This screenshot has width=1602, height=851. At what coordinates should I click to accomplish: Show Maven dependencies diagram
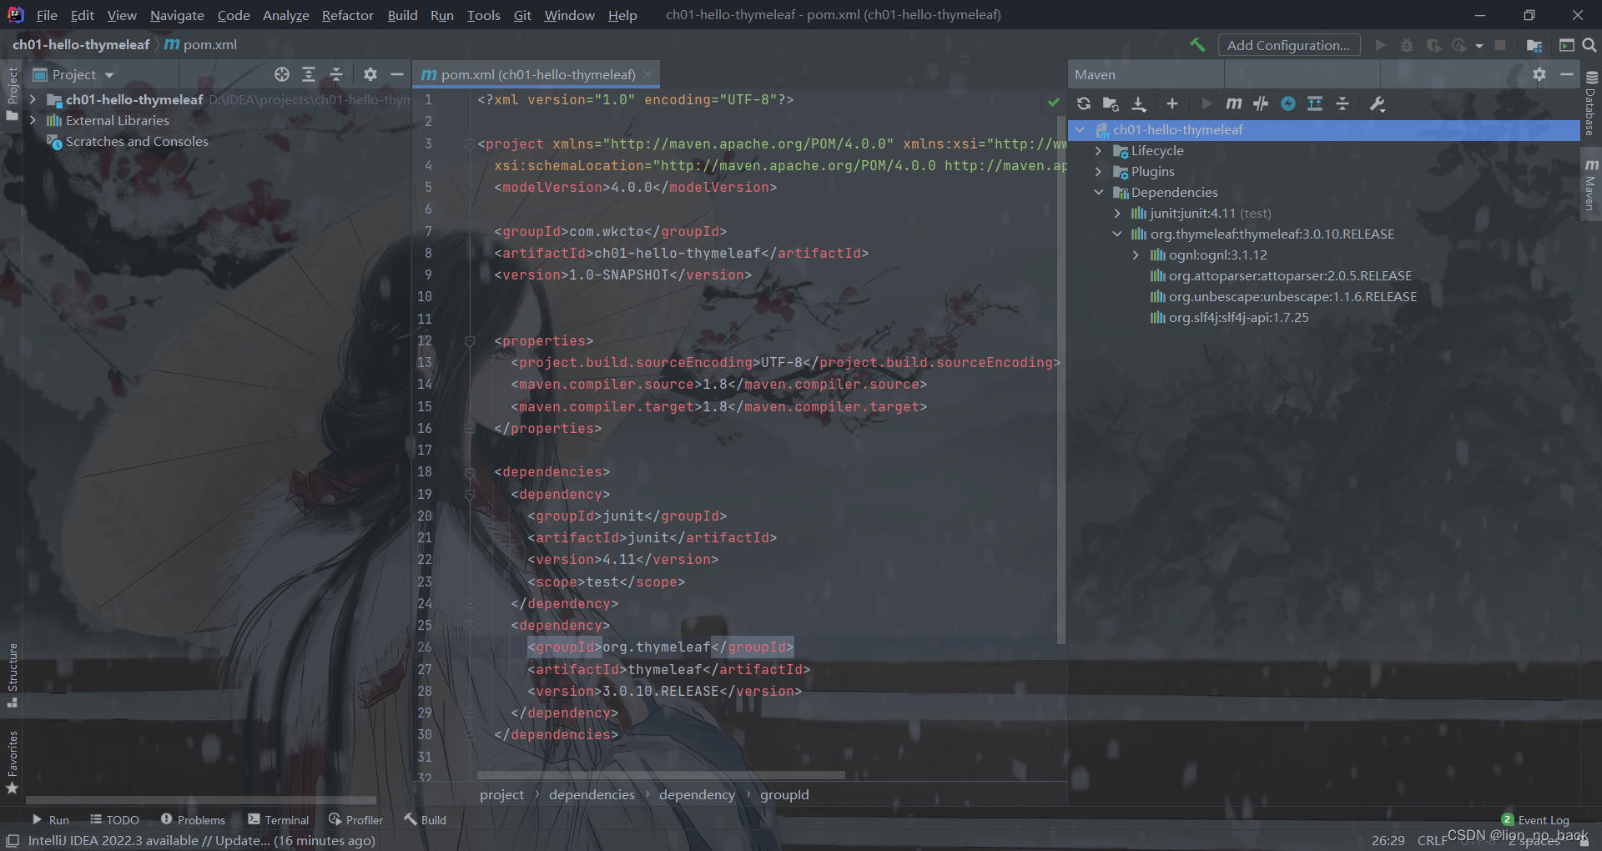1315,103
